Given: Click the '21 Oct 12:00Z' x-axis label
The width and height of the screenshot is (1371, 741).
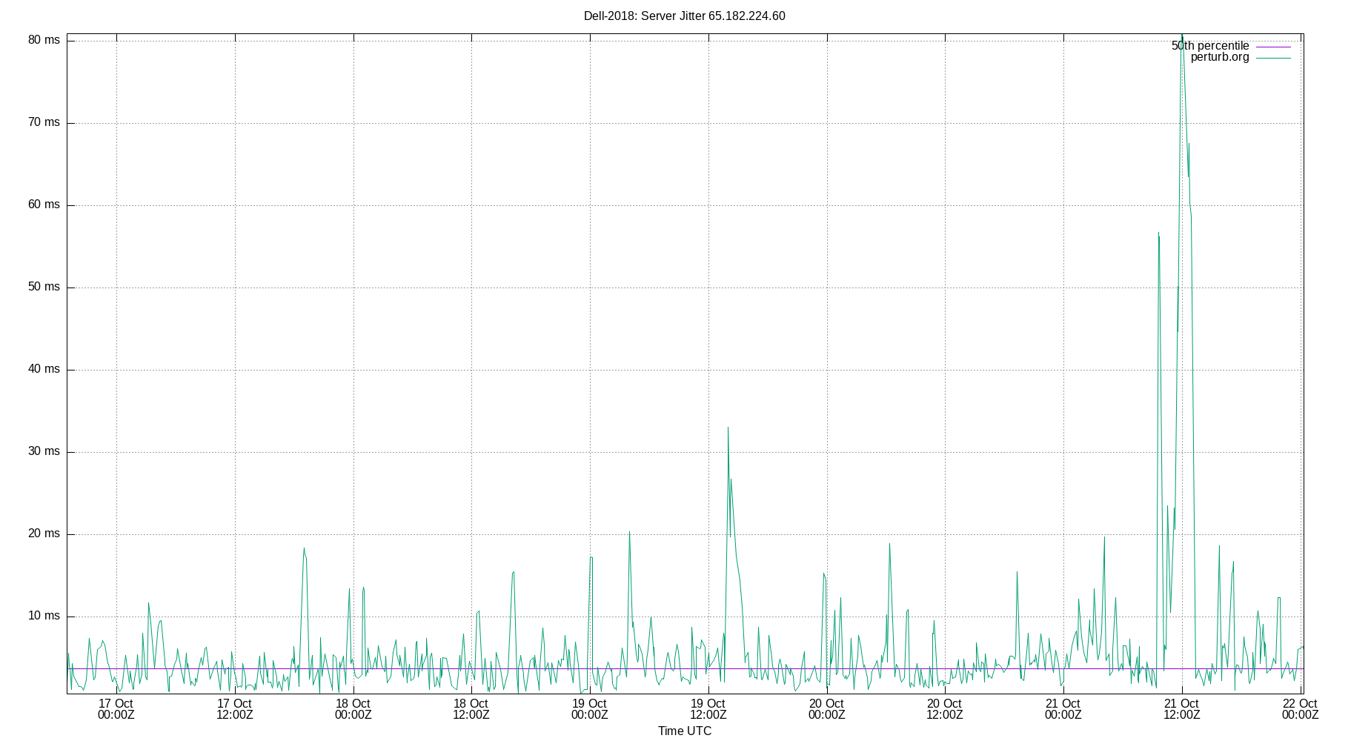Looking at the screenshot, I should click(1182, 709).
